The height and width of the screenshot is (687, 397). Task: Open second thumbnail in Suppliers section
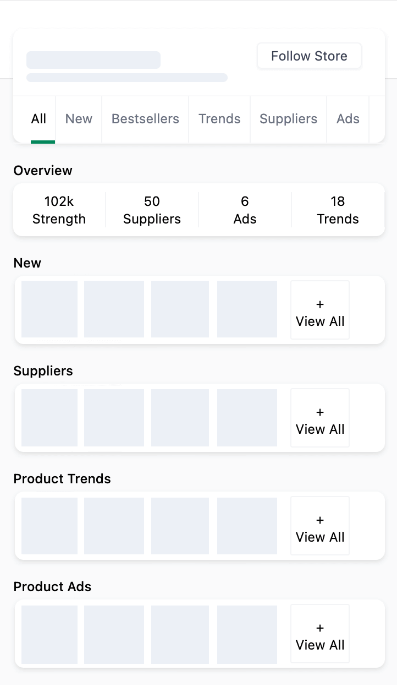pos(114,417)
